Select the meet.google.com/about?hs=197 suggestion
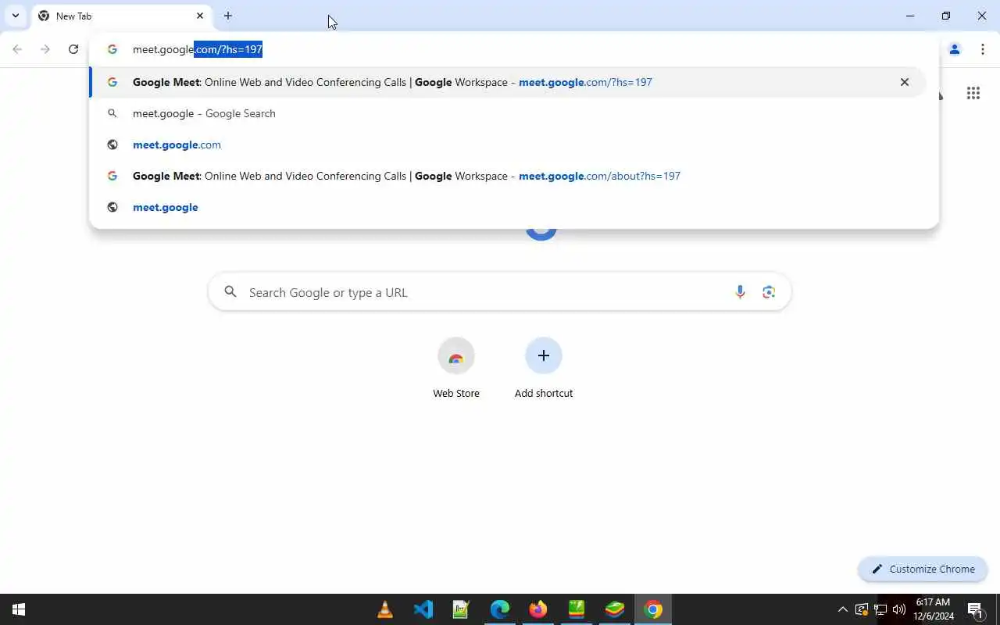The height and width of the screenshot is (625, 1000). [x=508, y=176]
